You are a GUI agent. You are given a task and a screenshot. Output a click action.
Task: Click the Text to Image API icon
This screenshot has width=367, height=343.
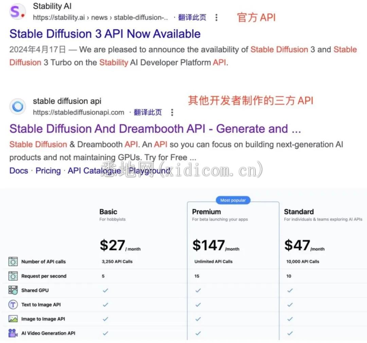13,305
